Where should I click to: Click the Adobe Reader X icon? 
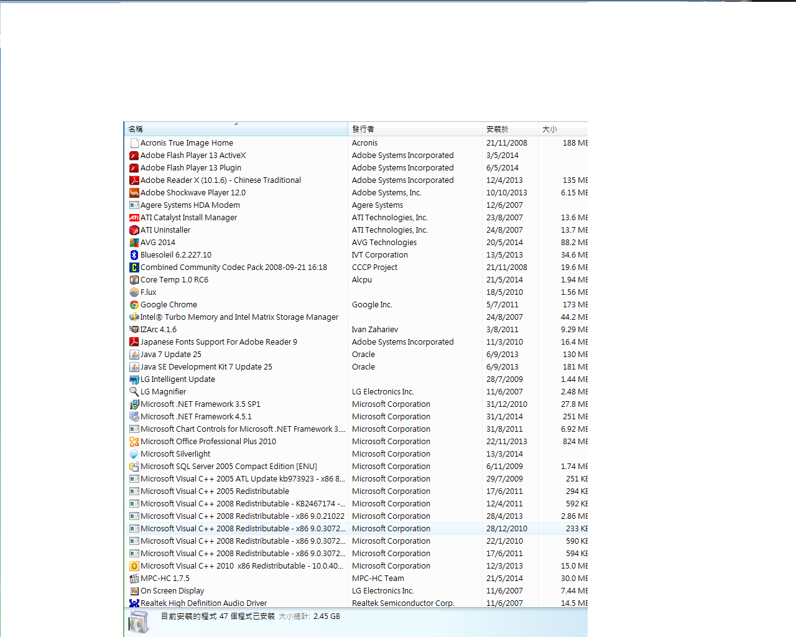click(x=134, y=180)
